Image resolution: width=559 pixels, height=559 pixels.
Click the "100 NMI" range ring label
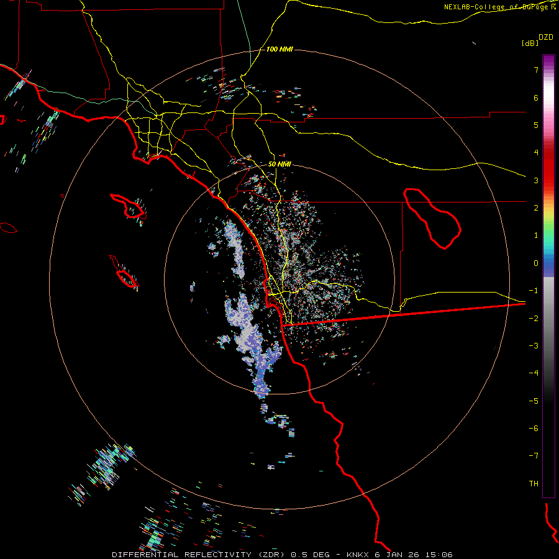coord(279,49)
